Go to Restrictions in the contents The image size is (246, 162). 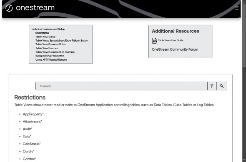[42, 33]
